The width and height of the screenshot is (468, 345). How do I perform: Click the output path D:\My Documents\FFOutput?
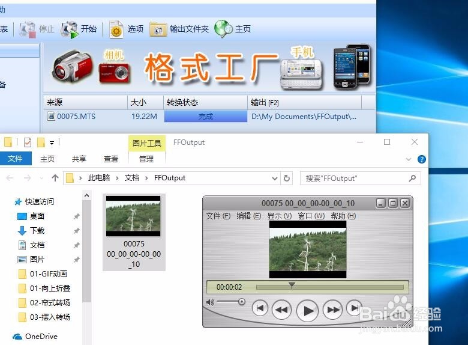coord(304,116)
